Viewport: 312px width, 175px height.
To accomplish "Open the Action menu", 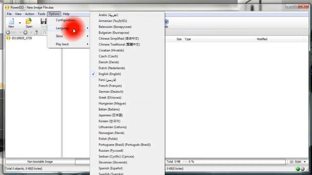I will 29,14.
